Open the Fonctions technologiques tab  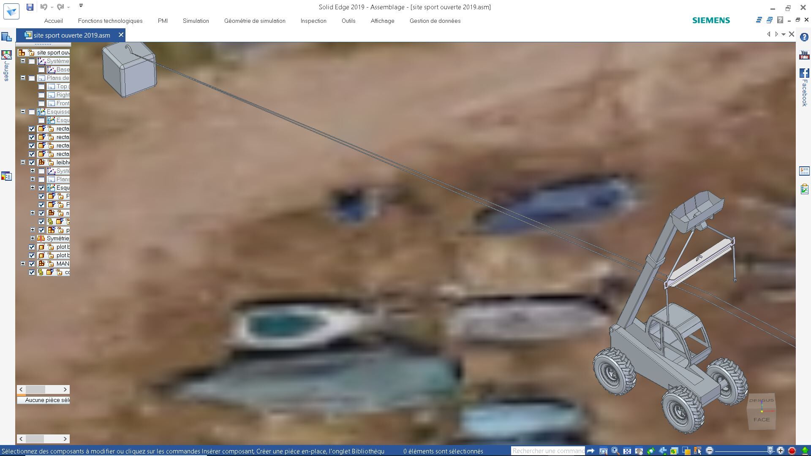tap(110, 21)
